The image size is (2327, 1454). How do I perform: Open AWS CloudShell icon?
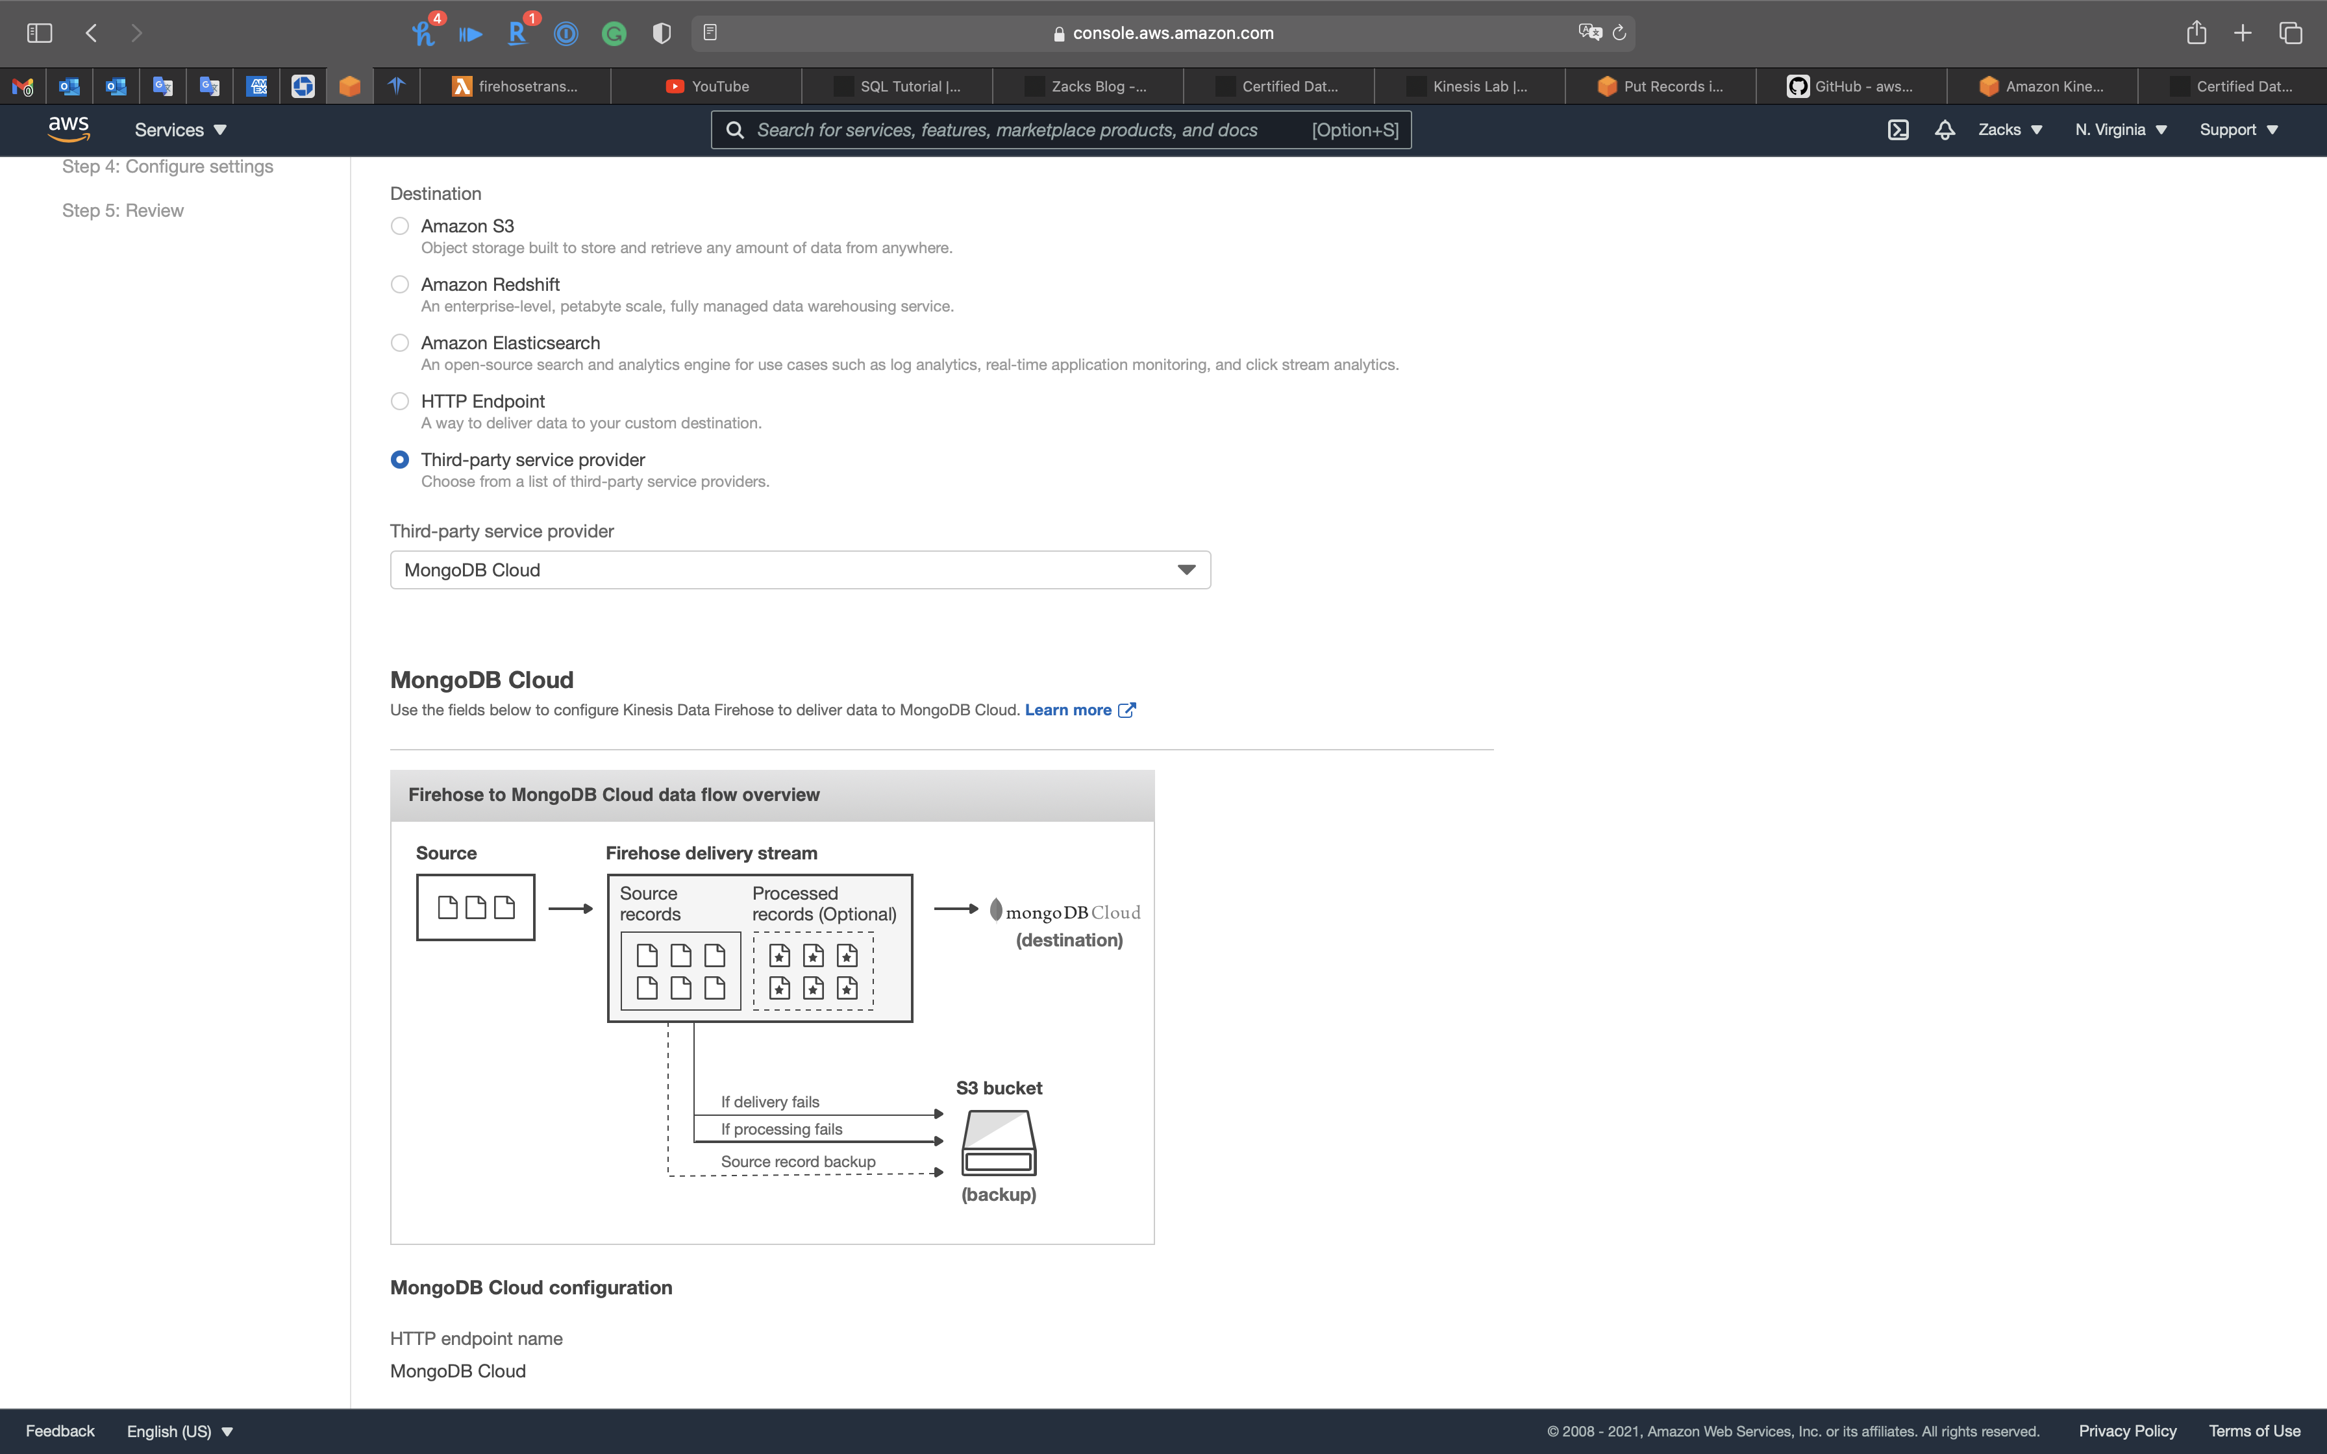[x=1897, y=130]
